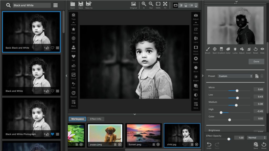Viewport: 269px width, 151px height.
Task: Open the Mine effects category
Action: point(74,49)
